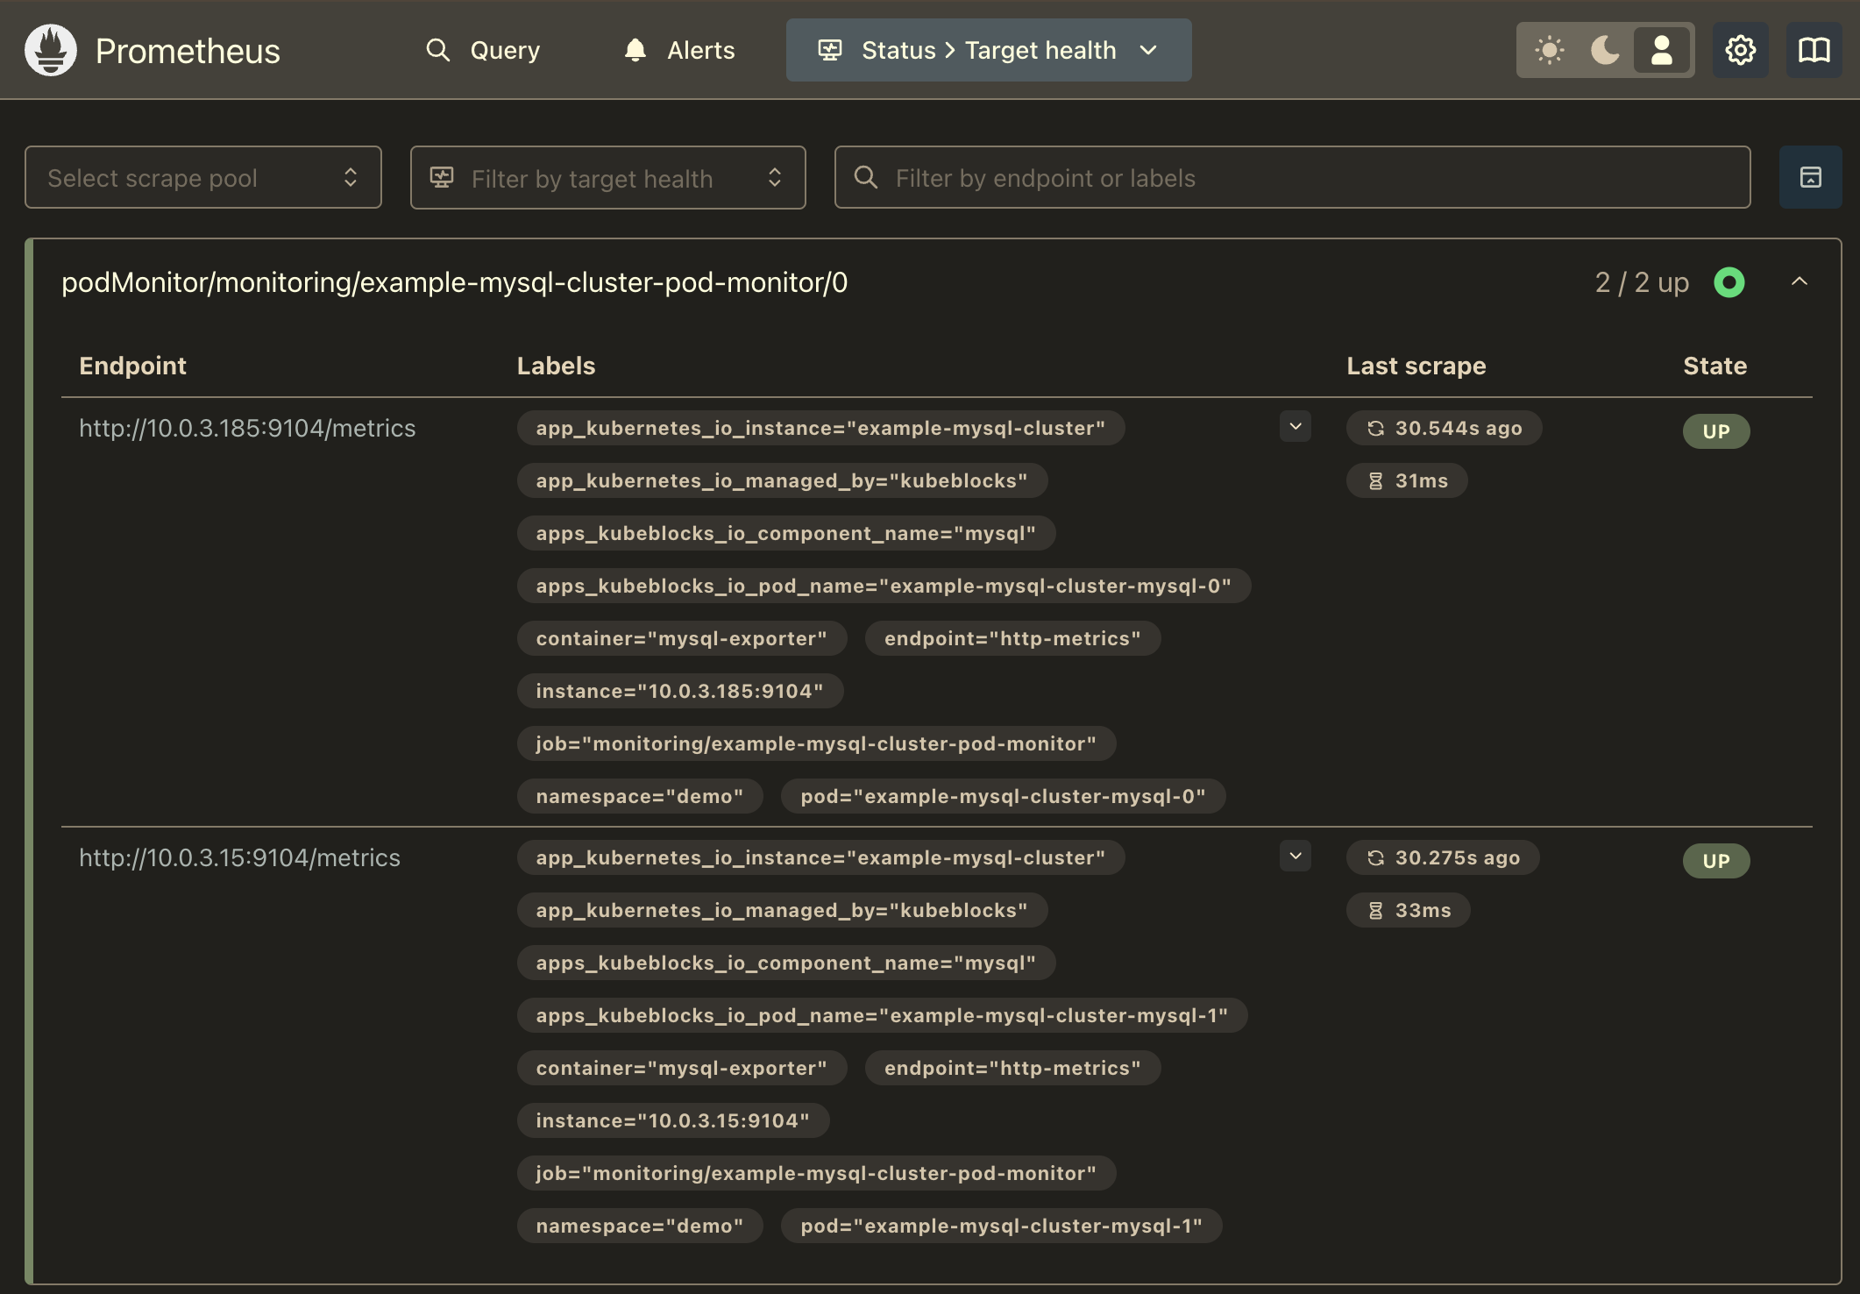Click chevron arrow on Status Target health
The image size is (1860, 1294).
(x=1148, y=50)
